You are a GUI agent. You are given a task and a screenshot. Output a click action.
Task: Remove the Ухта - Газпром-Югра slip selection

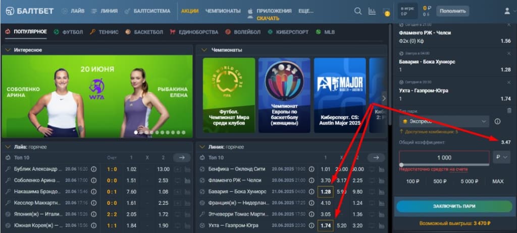click(509, 82)
